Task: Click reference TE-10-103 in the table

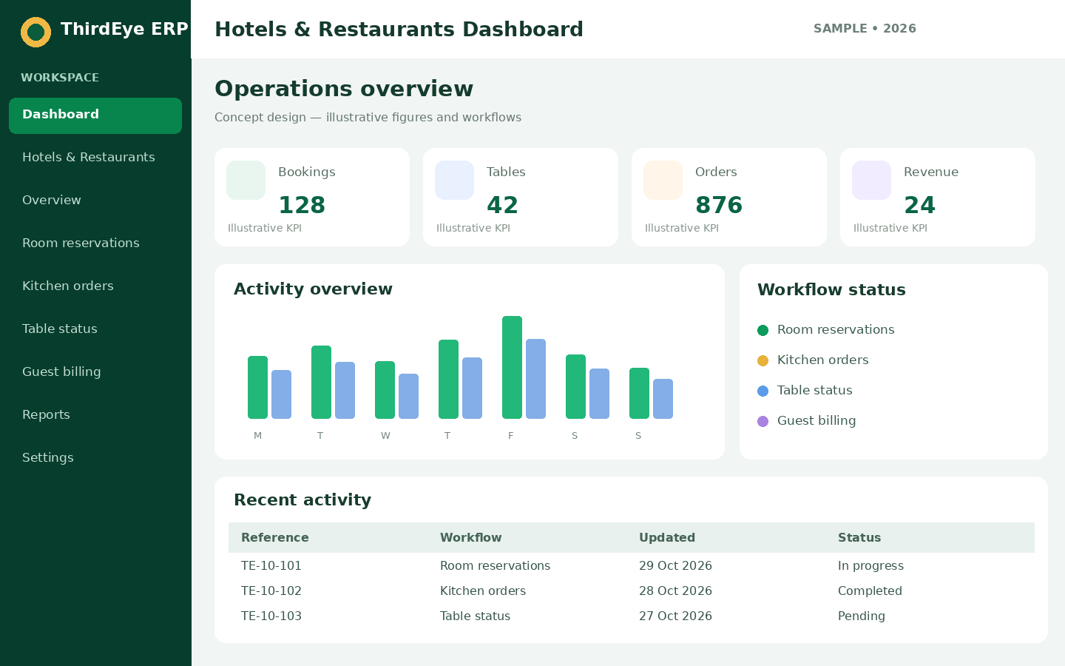Action: [271, 616]
